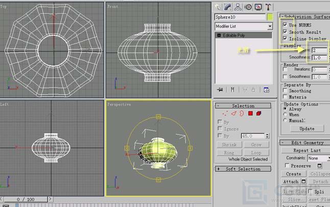The image size is (330, 207).
Task: Click Remove Modifier trash icon
Action: click(253, 90)
